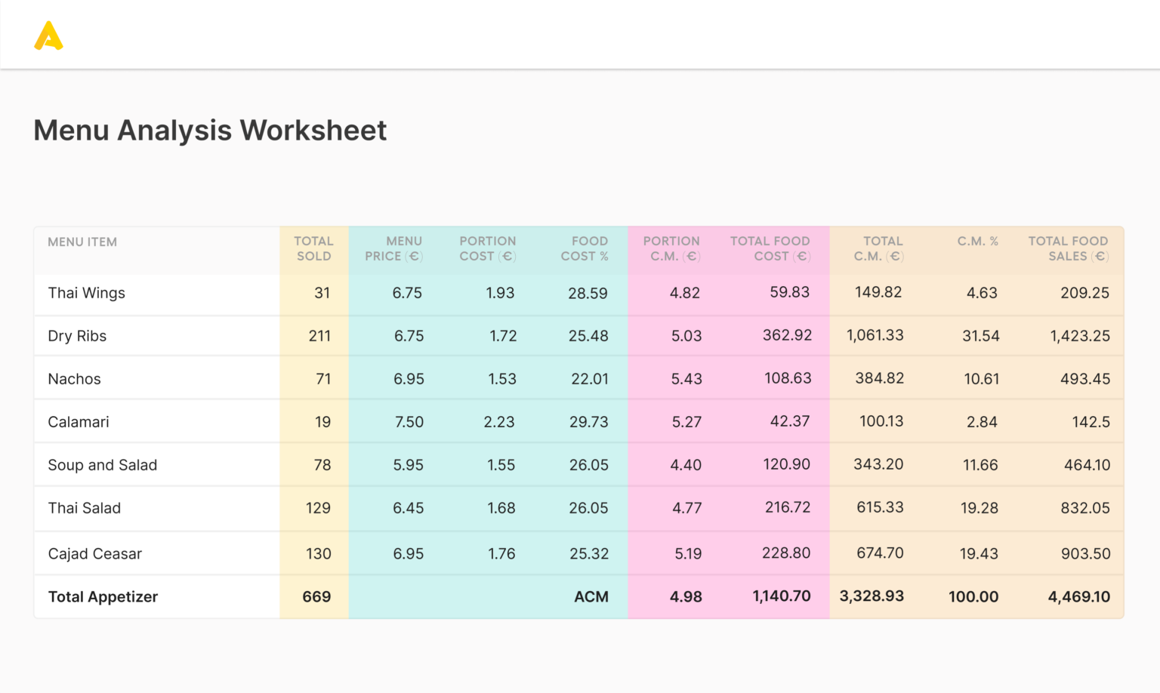Click the PORTION C.M. (€) header
The width and height of the screenshot is (1160, 693).
(671, 249)
